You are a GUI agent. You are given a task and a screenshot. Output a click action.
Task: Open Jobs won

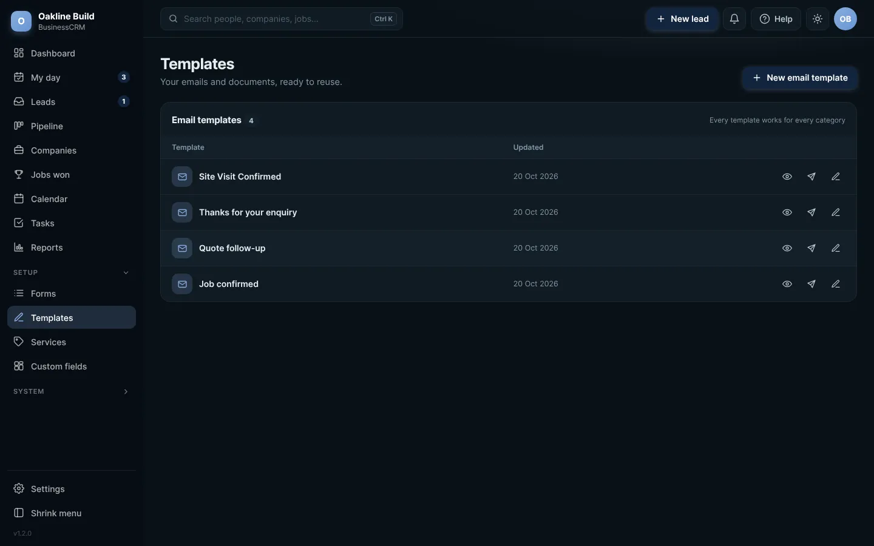click(x=72, y=175)
